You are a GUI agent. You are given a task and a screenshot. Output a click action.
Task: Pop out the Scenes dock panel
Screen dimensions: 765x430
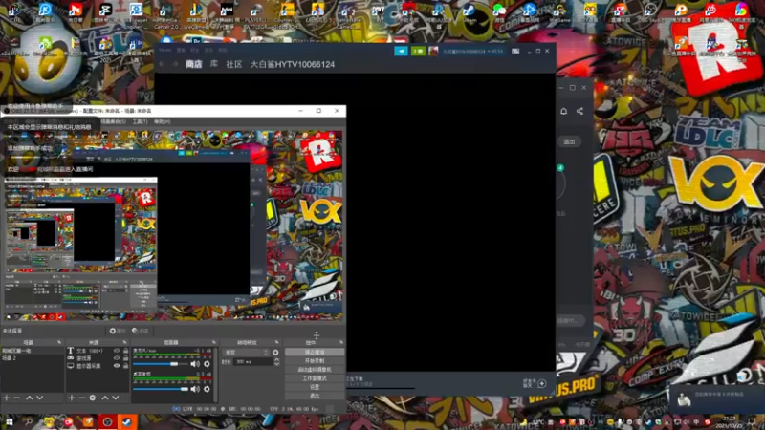[59, 342]
